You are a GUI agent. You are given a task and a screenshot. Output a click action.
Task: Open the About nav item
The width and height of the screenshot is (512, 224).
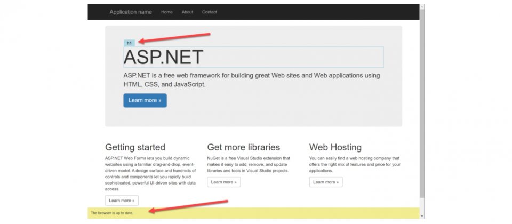coord(187,12)
